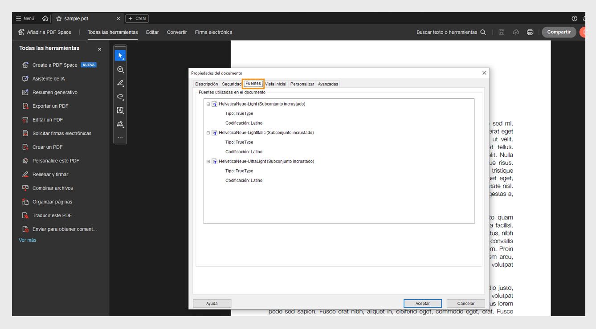Viewport: 596px width, 329px height.
Task: Select the arrow selection tool
Action: [120, 56]
